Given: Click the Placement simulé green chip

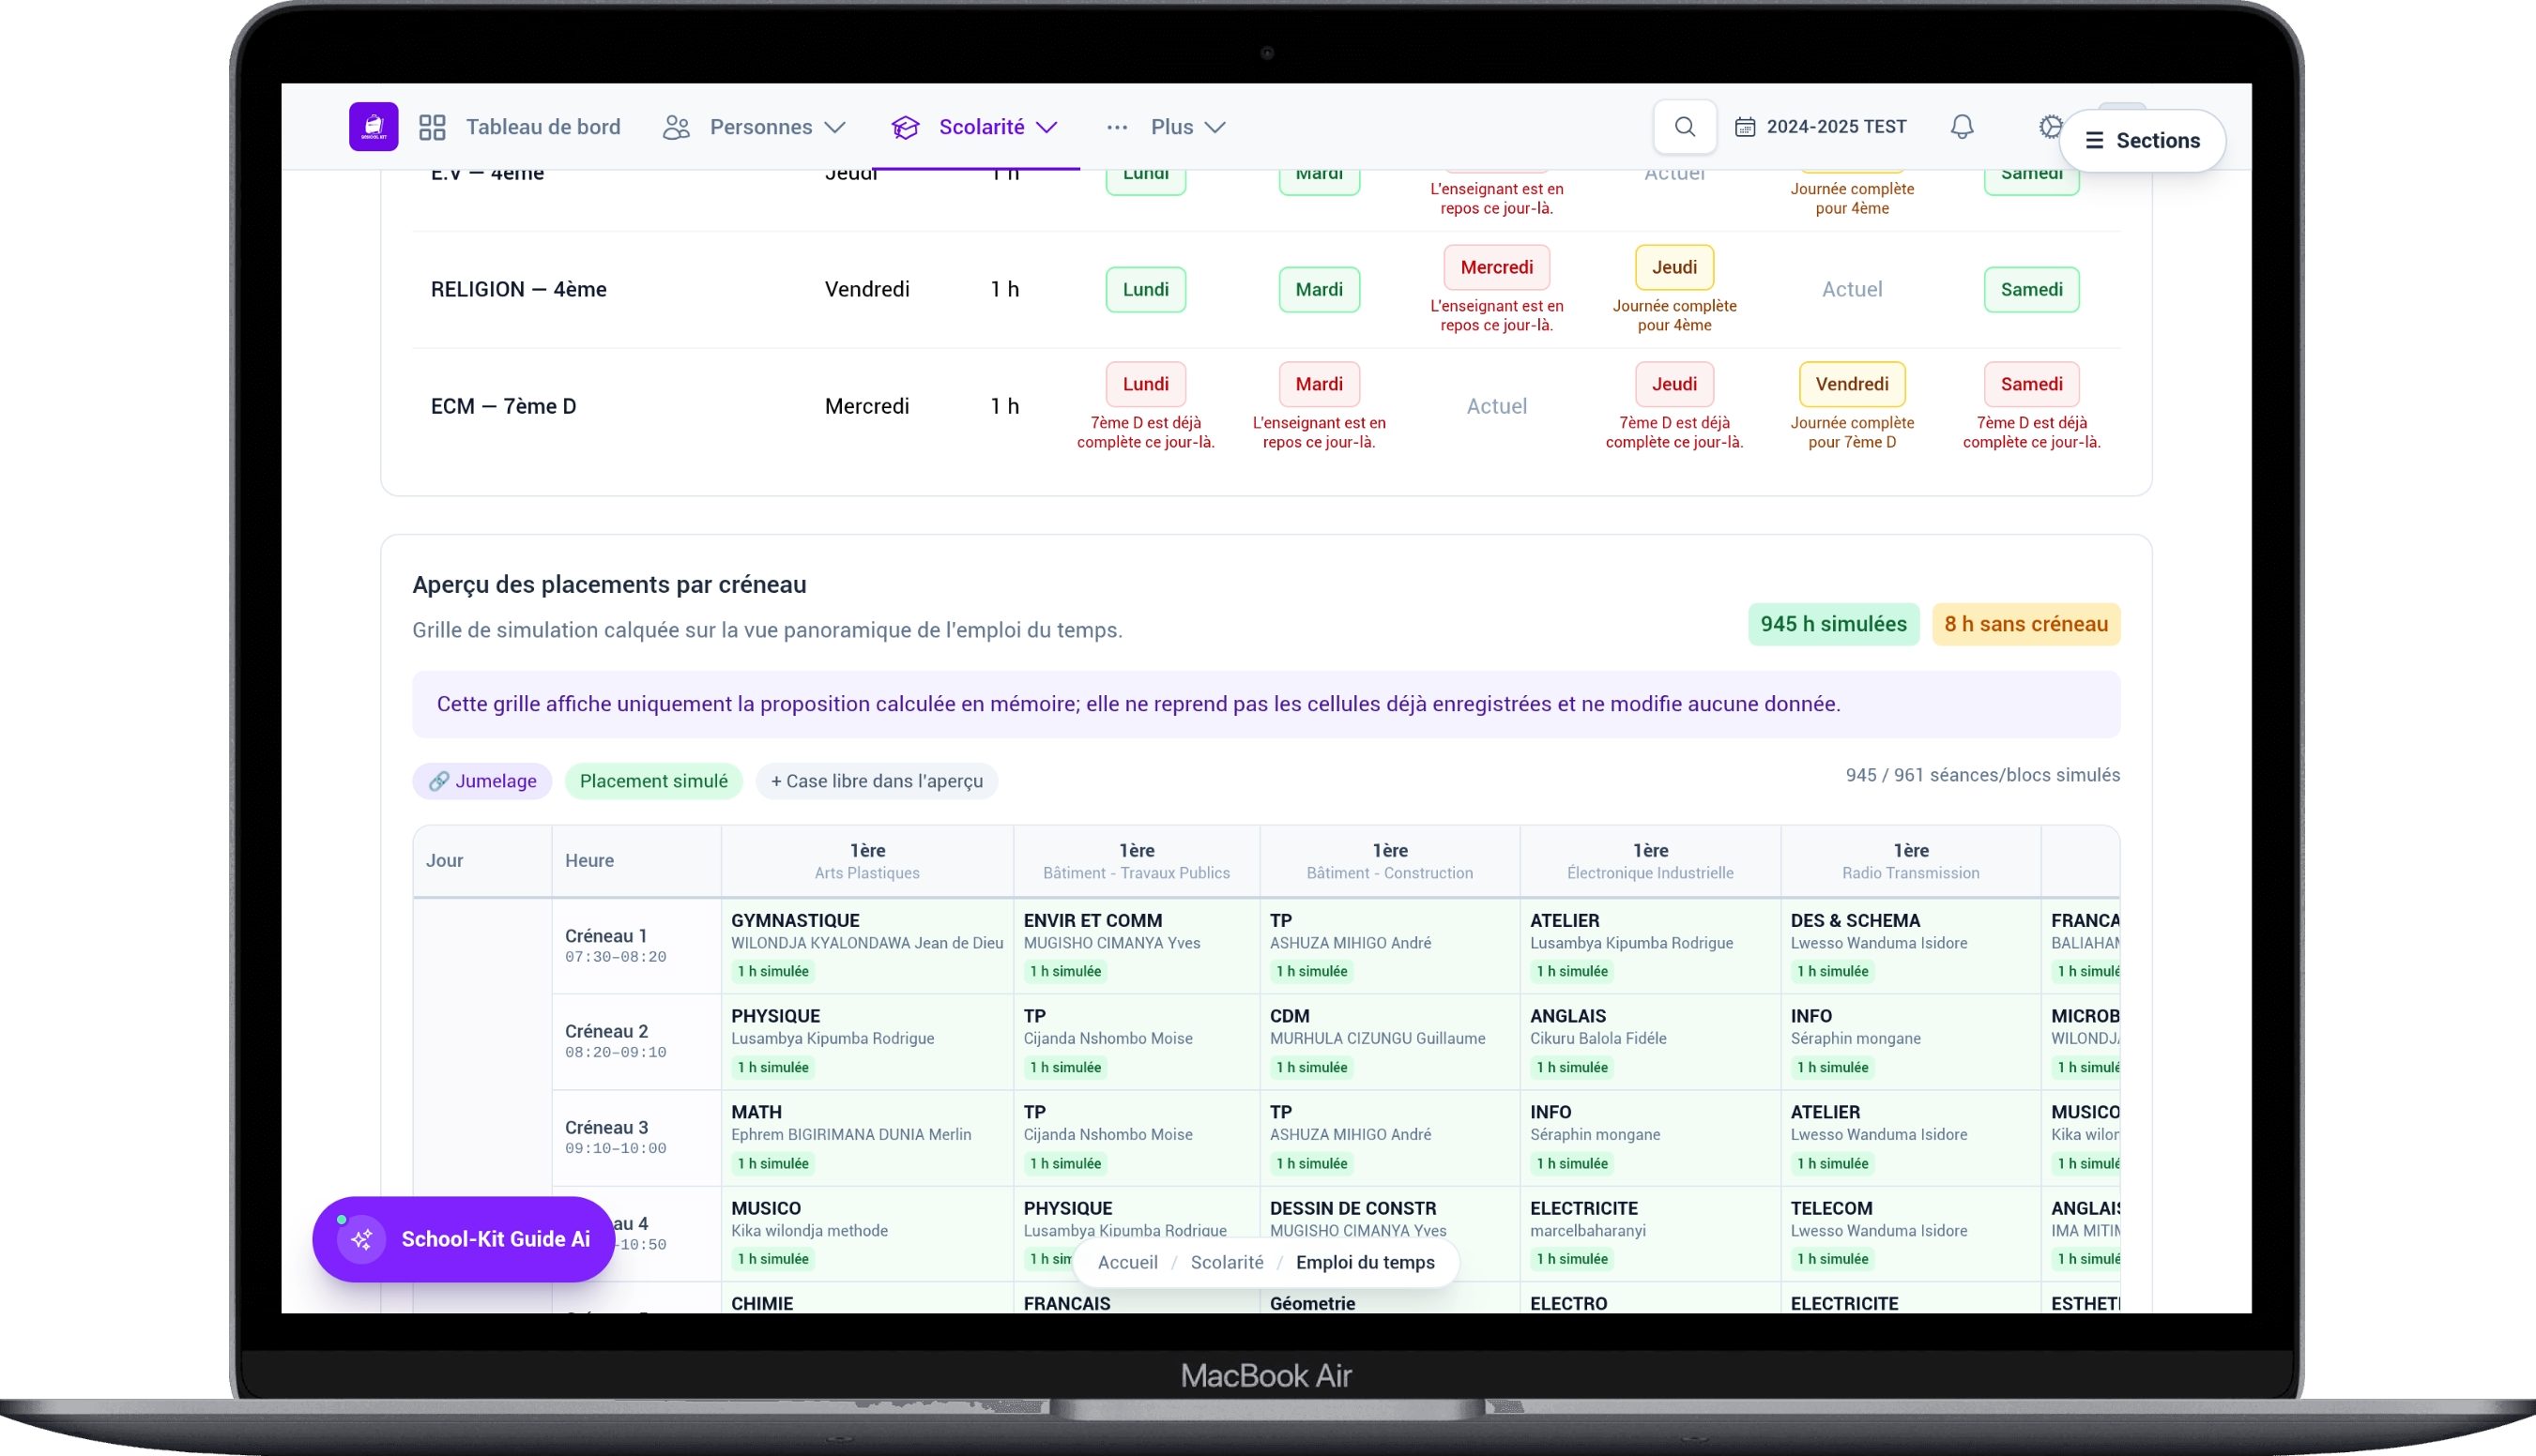Looking at the screenshot, I should tap(653, 781).
